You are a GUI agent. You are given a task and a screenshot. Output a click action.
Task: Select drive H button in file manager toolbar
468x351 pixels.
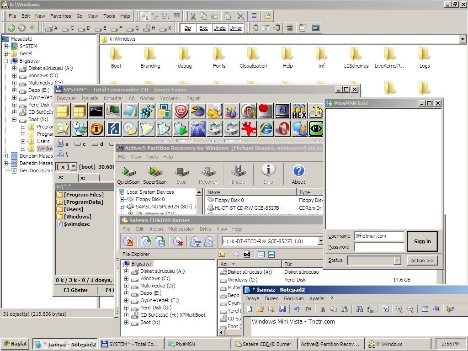pos(149,28)
